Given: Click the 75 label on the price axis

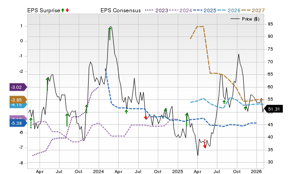Looking at the screenshot, I should (x=271, y=49).
